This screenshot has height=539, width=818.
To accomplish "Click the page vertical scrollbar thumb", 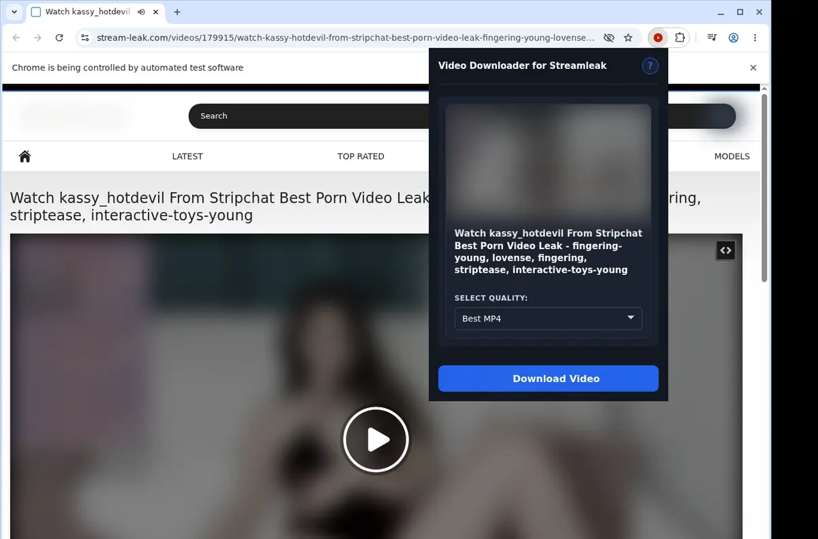I will coord(764,188).
